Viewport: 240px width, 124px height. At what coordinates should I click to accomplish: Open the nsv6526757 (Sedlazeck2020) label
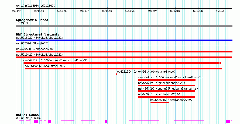coord(171,100)
